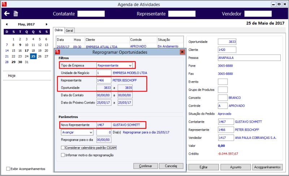Click the May, 2017 calendar title
This screenshot has width=289, height=176.
[x=26, y=24]
